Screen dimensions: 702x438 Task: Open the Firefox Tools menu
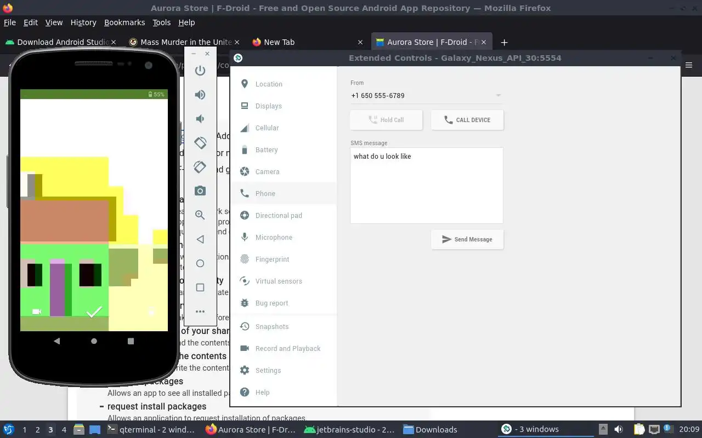(162, 22)
